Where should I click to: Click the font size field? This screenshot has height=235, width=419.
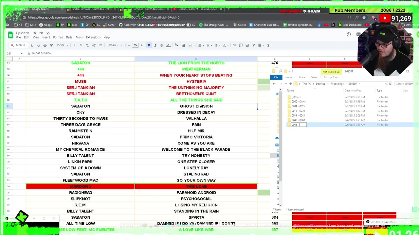coord(135,45)
